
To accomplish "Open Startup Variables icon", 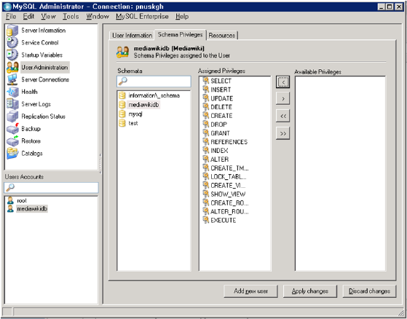I will tap(12, 55).
